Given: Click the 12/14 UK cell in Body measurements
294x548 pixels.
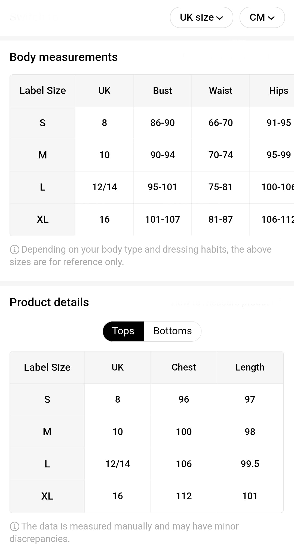Looking at the screenshot, I should pos(105,187).
